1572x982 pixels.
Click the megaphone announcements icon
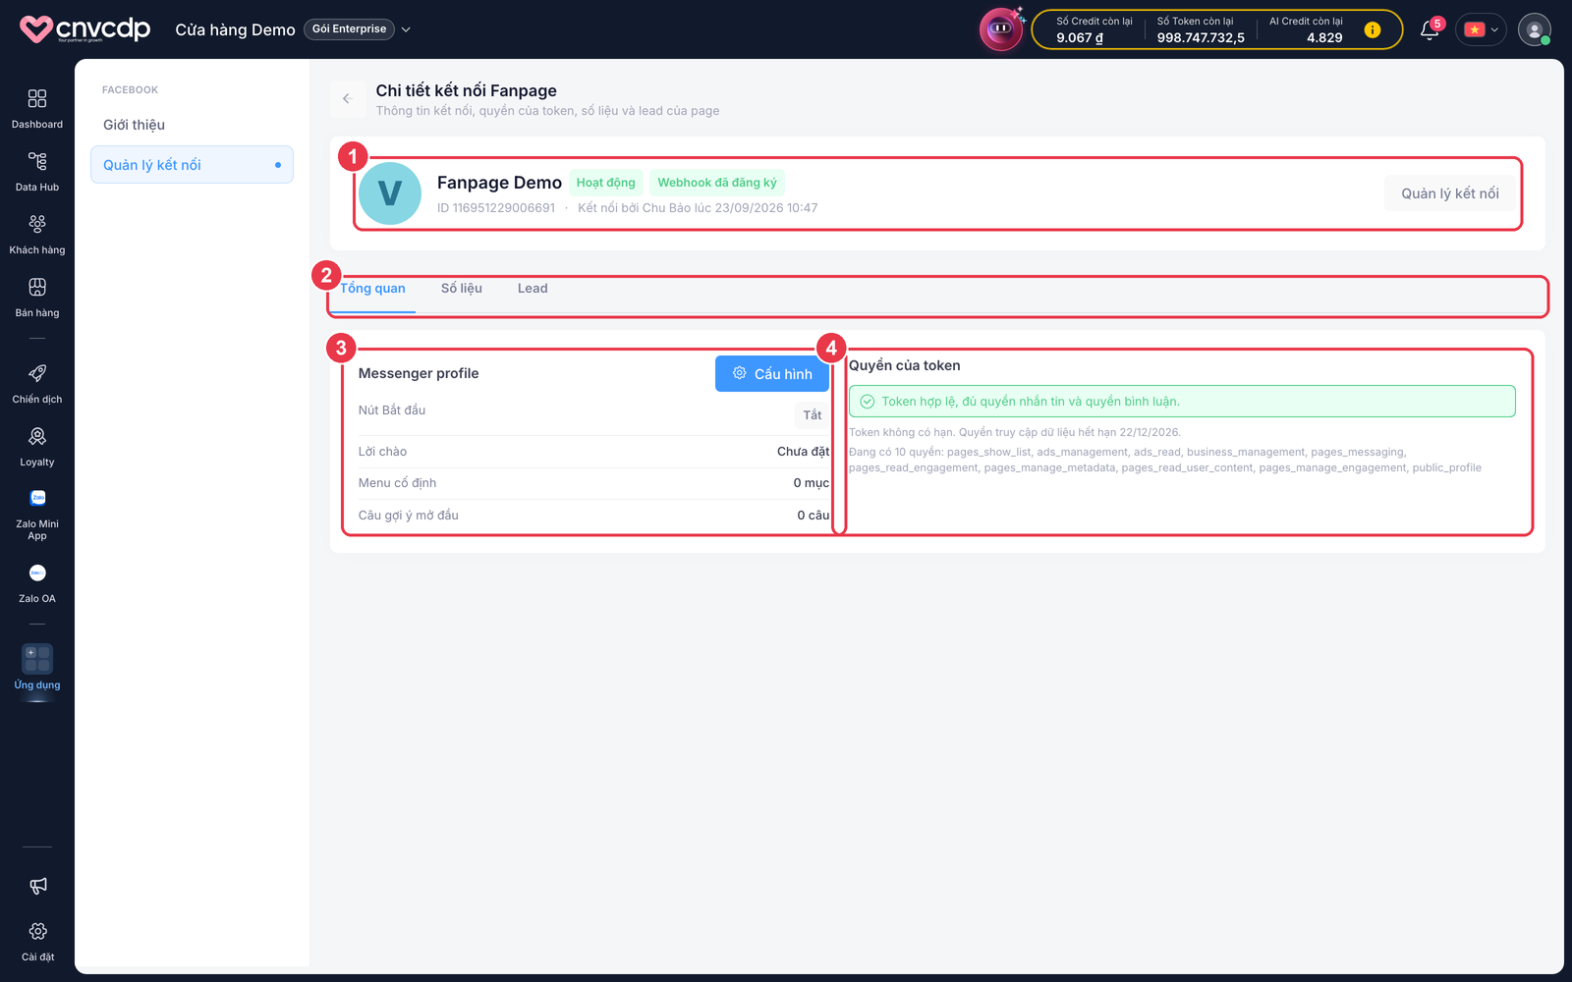[x=37, y=886]
